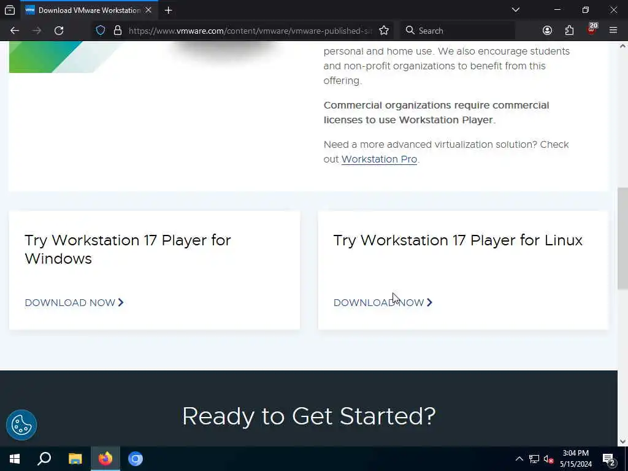Open the tracking protection shield icon
Image resolution: width=628 pixels, height=471 pixels.
coord(101,31)
